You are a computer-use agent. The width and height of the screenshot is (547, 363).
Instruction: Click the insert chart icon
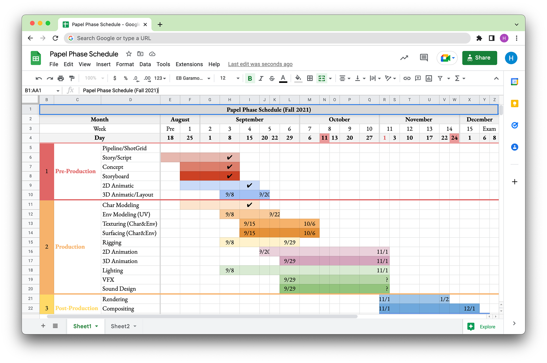(x=429, y=78)
